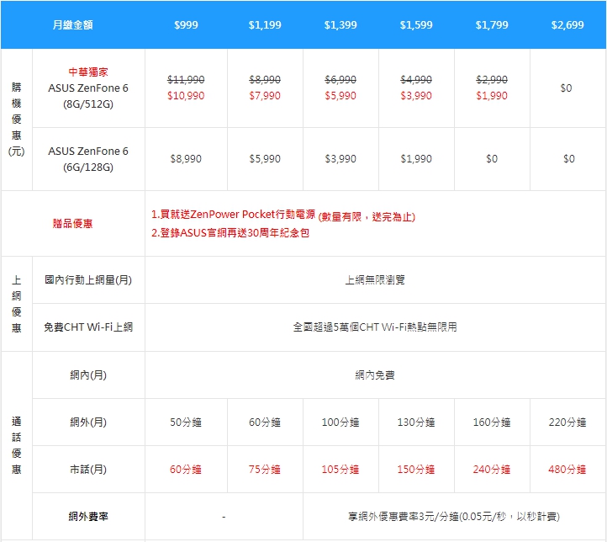Click 6G/128G $0 under the $2,699 plan
The image size is (607, 542).
569,159
